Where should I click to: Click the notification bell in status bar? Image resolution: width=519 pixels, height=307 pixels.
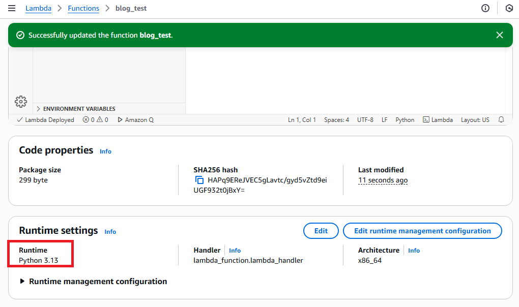click(x=501, y=120)
